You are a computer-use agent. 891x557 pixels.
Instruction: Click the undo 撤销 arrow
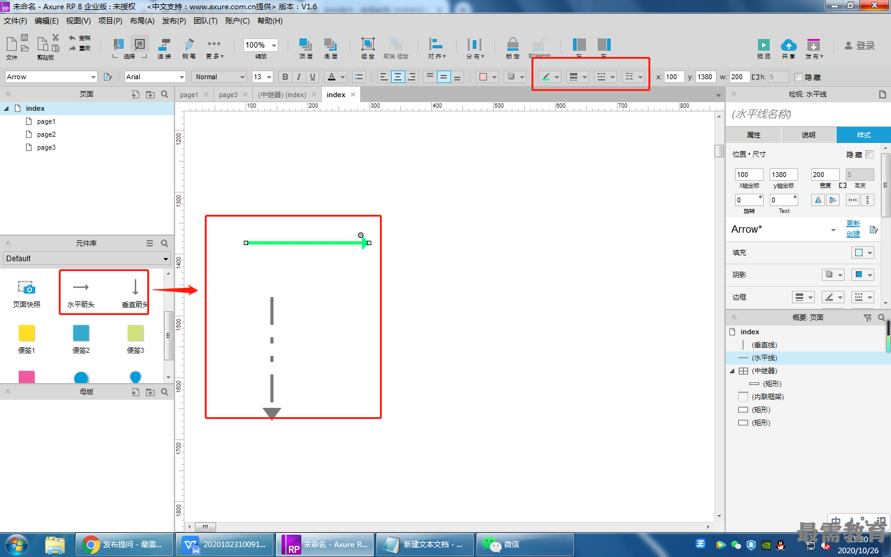point(72,38)
